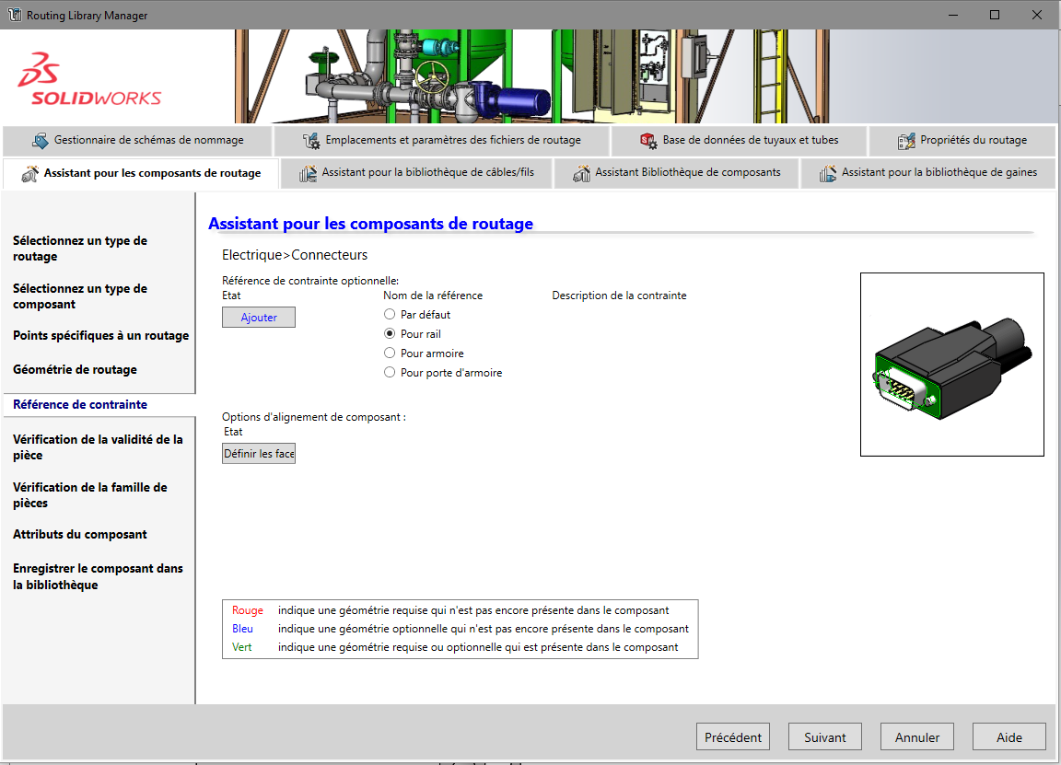Open Assistant Bibliothèque de composants tab

677,173
